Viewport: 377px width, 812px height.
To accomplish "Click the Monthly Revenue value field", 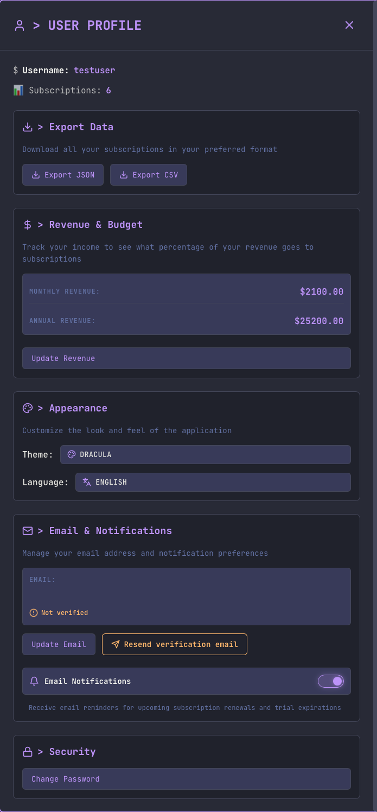I will tap(321, 291).
